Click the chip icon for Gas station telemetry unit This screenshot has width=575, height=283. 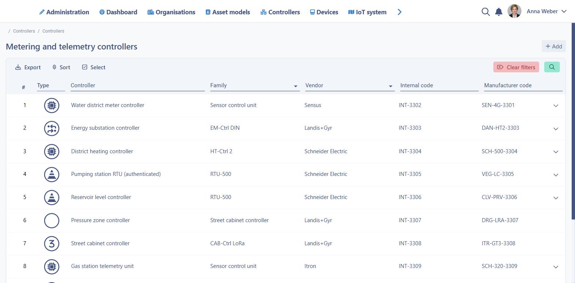(52, 267)
